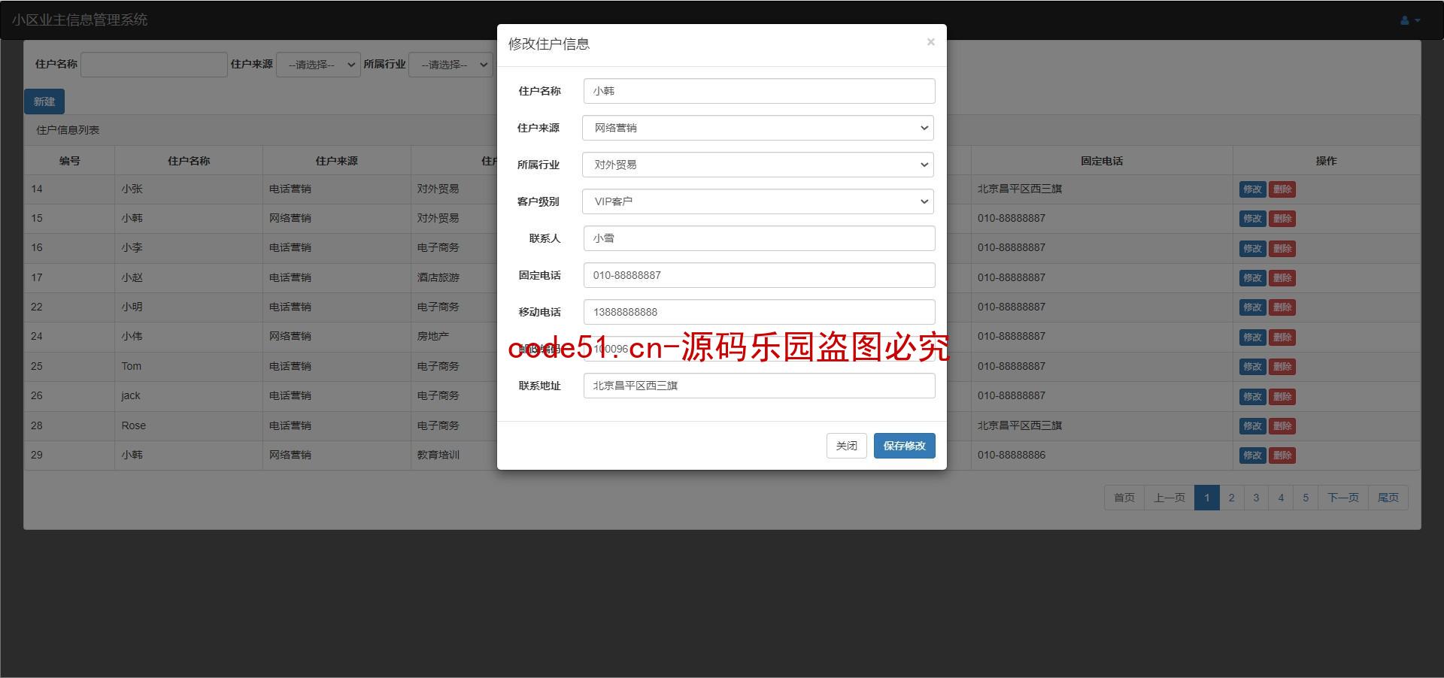
Task: Select page 4 in pagination
Action: [1281, 498]
